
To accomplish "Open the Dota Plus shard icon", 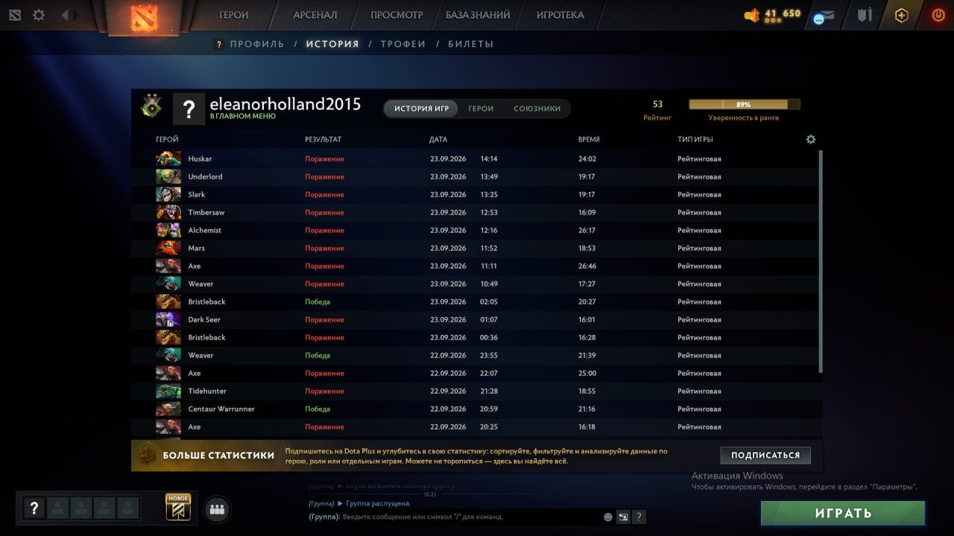I will click(x=901, y=15).
